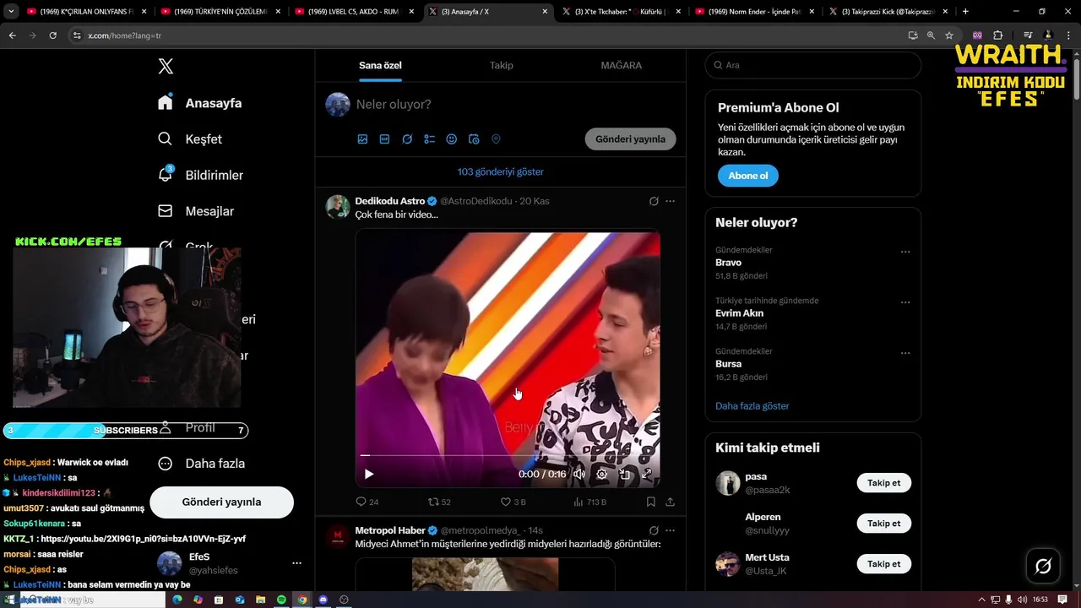Open the Bravo trending topic
The height and width of the screenshot is (608, 1081).
pos(728,263)
